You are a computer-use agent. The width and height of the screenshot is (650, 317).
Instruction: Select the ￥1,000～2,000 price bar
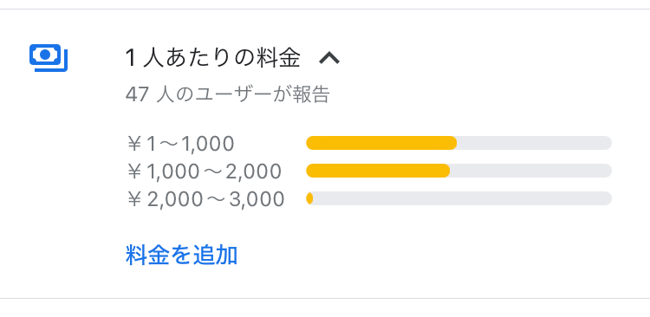[x=458, y=171]
